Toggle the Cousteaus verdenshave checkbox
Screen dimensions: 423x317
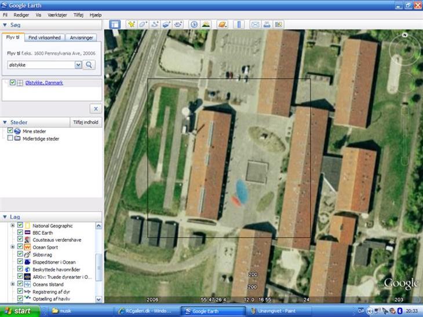(x=20, y=239)
